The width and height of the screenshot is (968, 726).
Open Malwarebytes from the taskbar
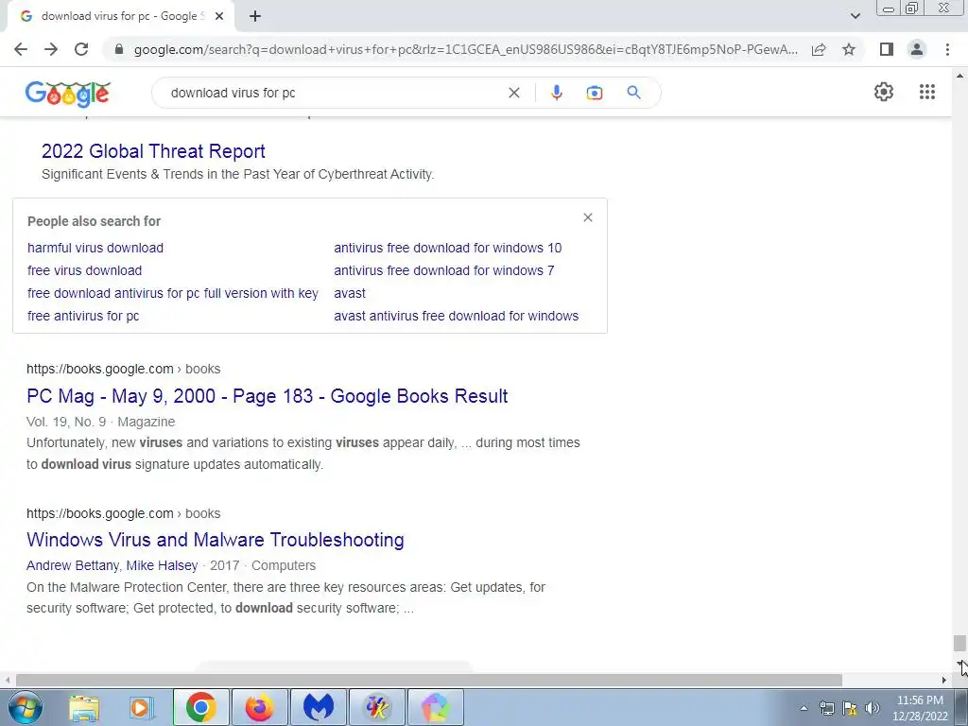point(318,707)
